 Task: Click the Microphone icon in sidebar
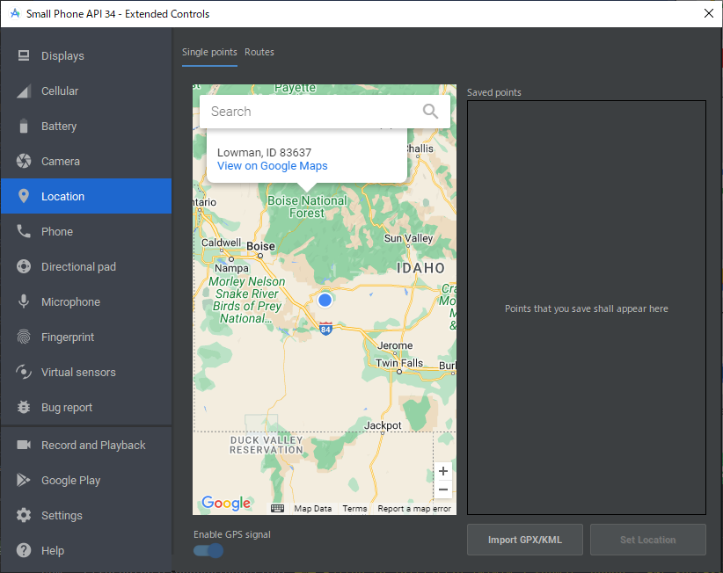click(x=24, y=302)
